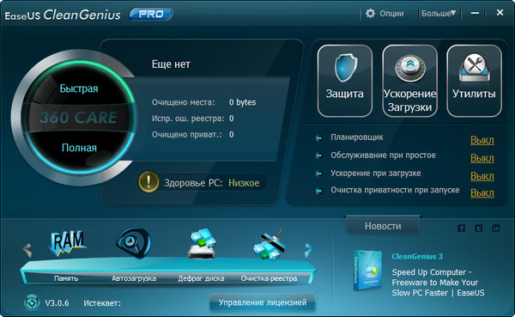Expand the Больше menu
The height and width of the screenshot is (317, 515).
click(439, 14)
